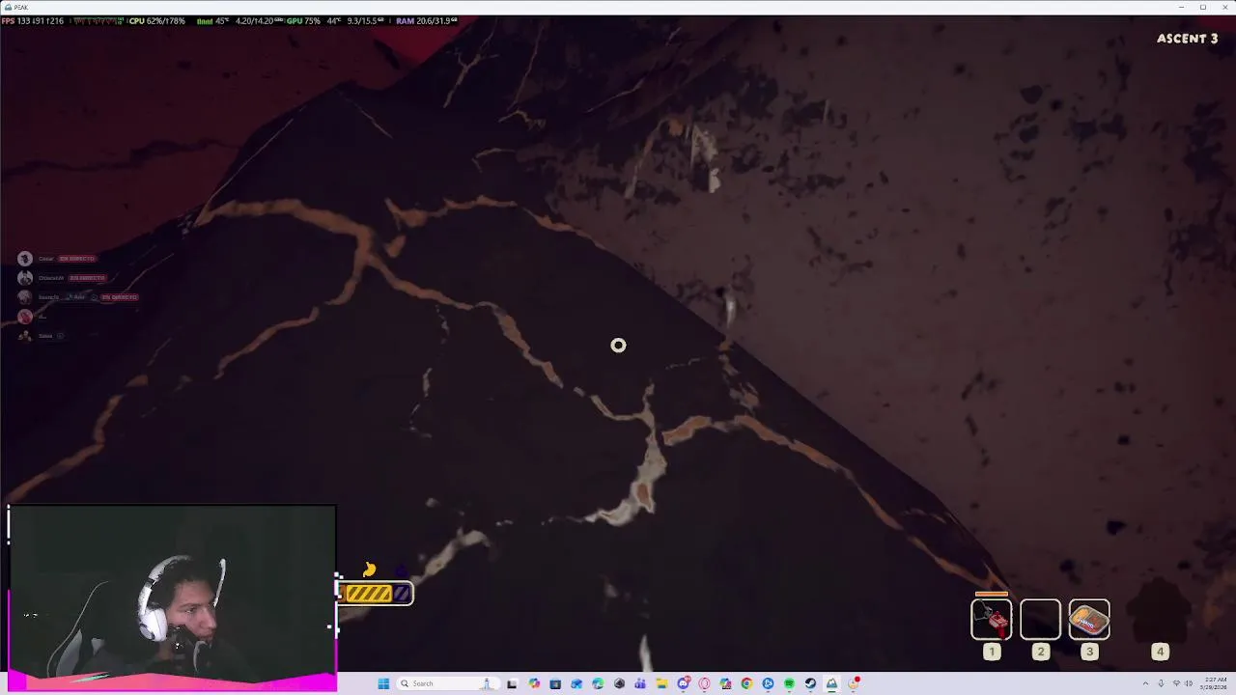
Task: Open Discord with notification badge on taskbar
Action: tap(684, 683)
